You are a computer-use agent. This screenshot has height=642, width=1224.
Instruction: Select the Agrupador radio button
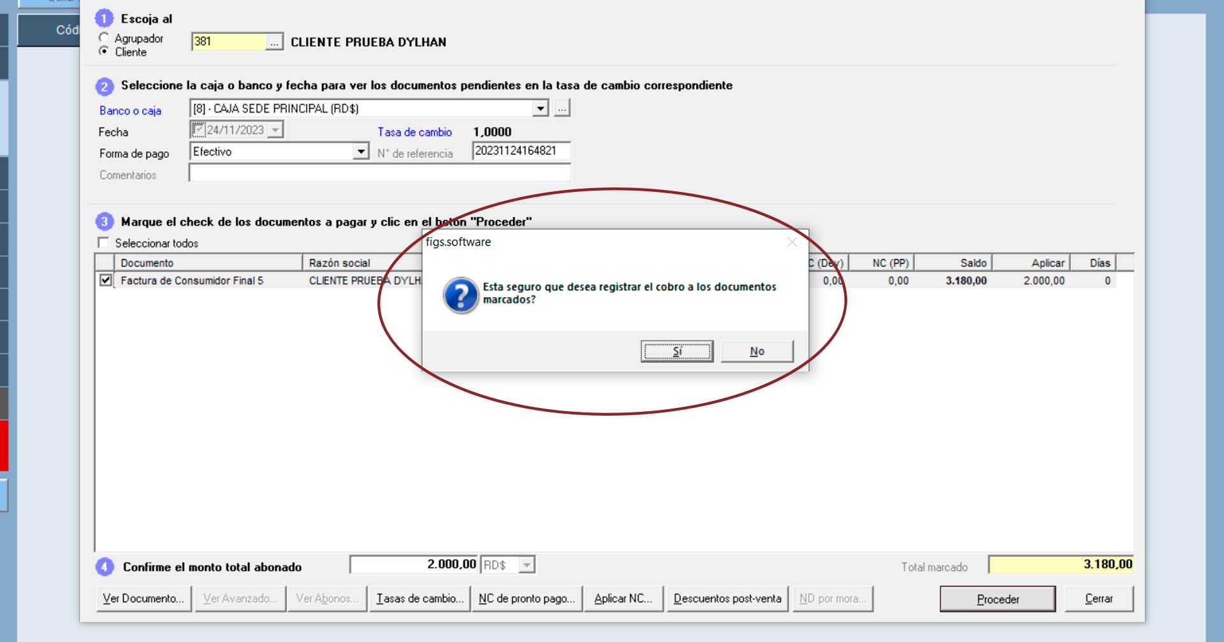pos(104,38)
